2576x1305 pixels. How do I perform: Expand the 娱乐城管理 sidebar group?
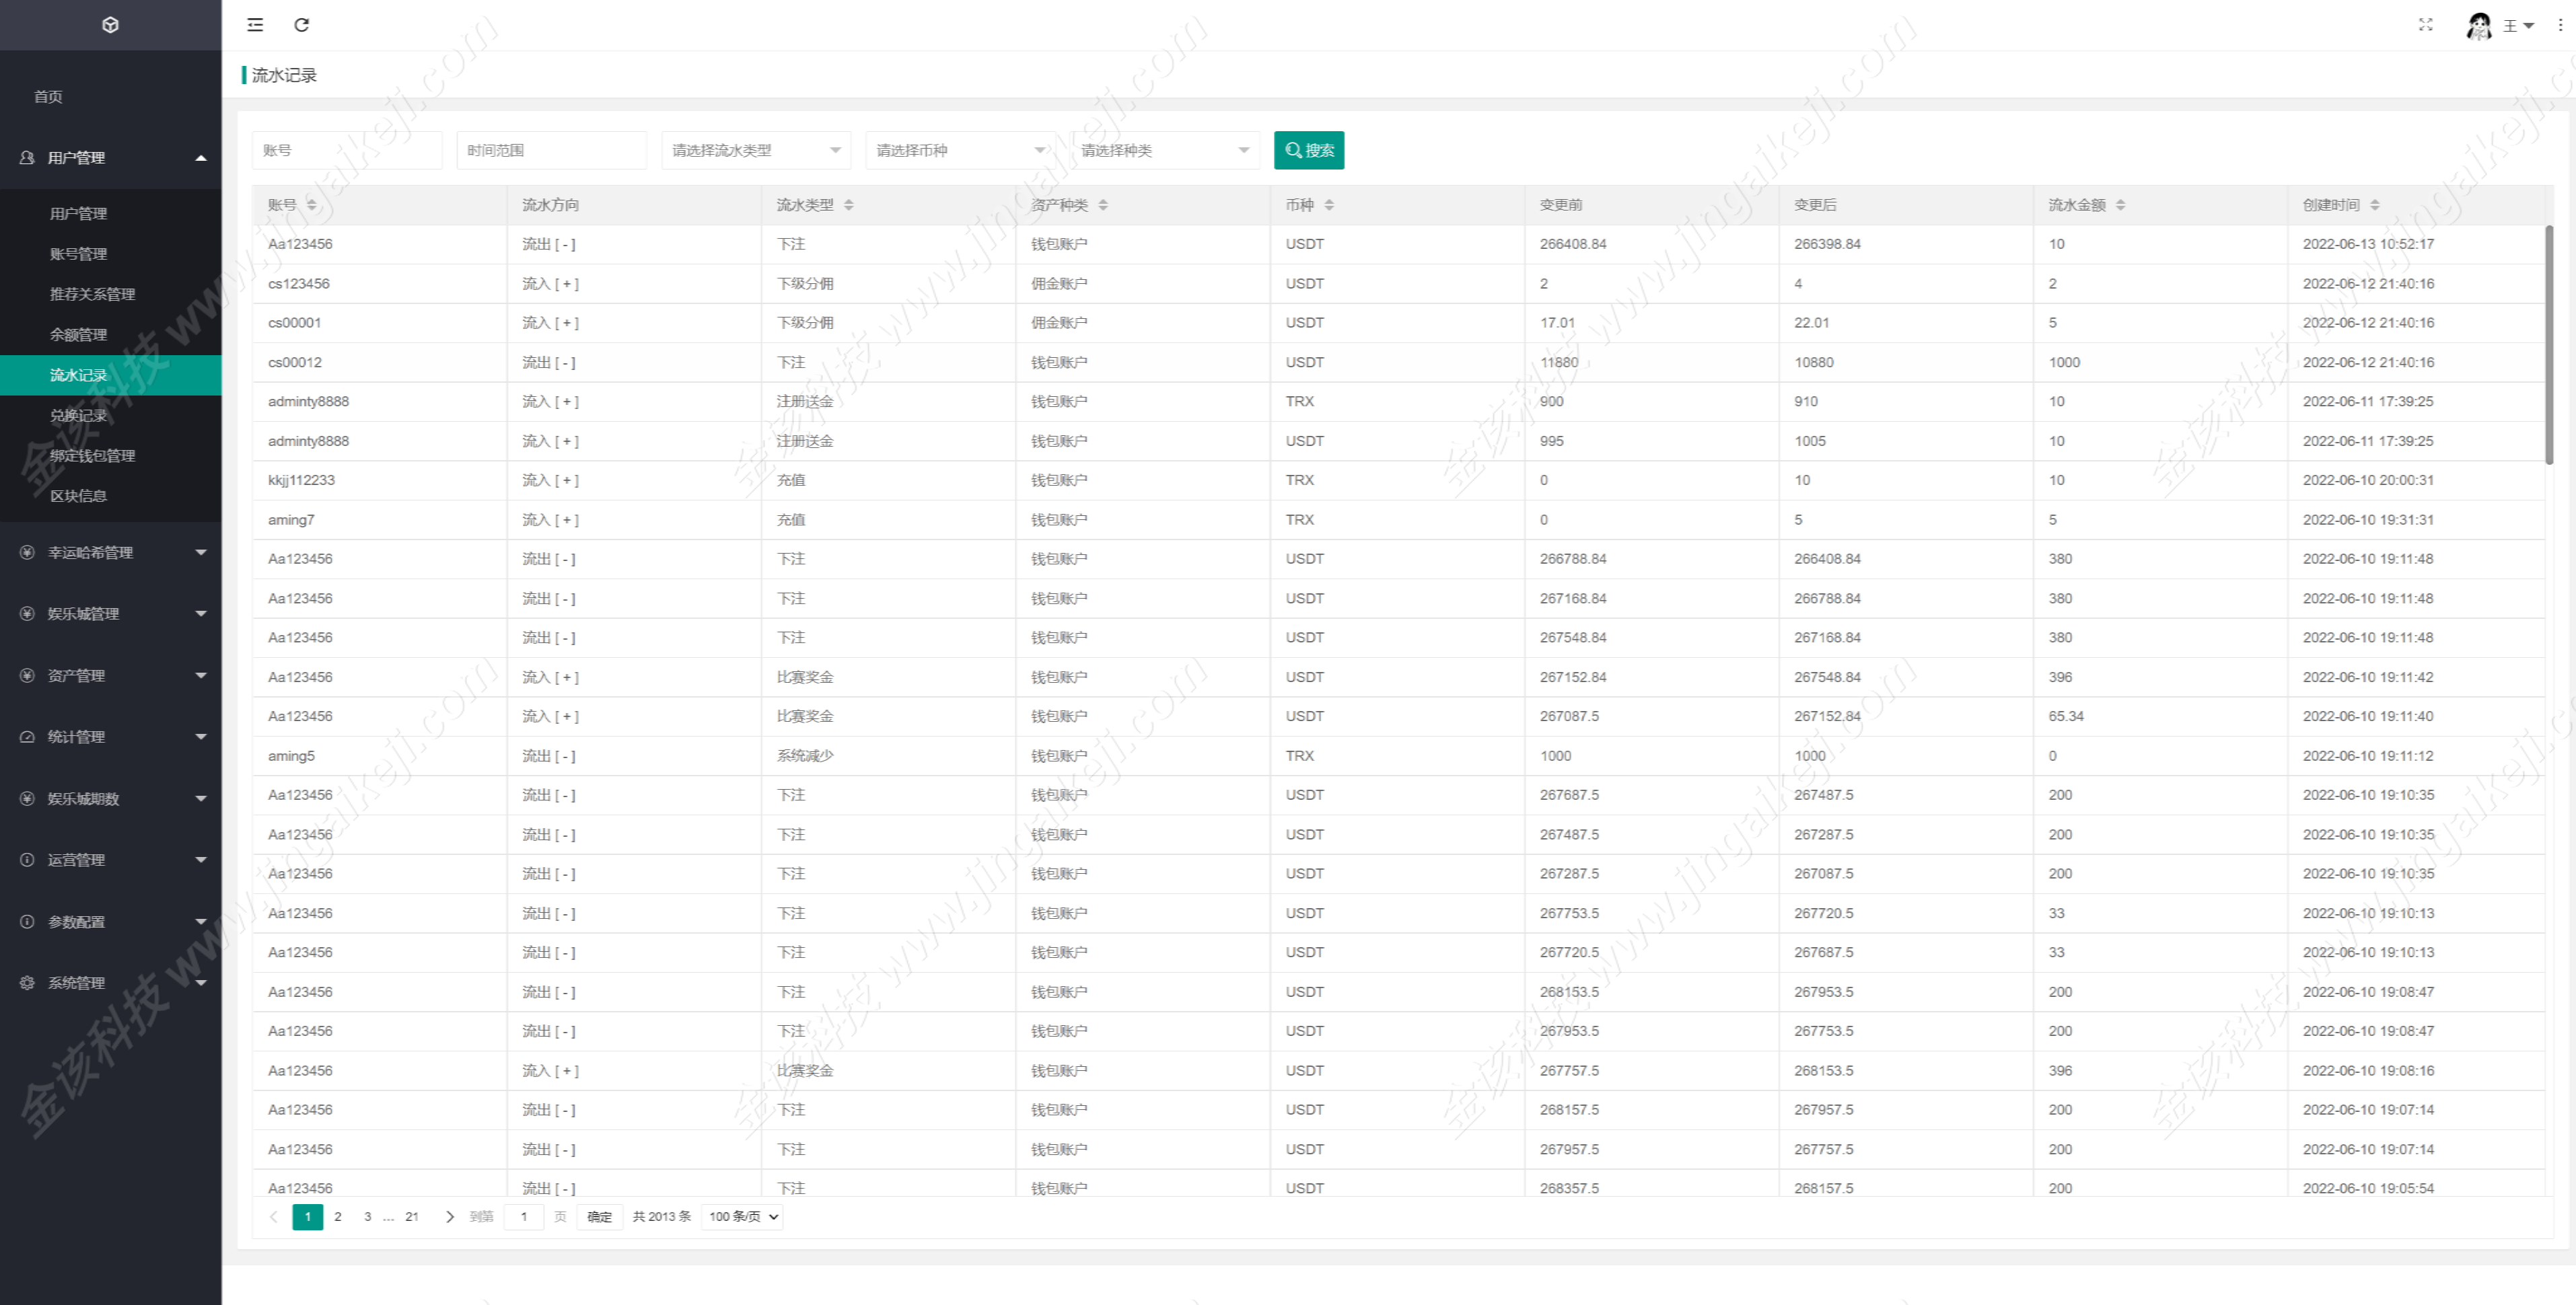(201, 614)
